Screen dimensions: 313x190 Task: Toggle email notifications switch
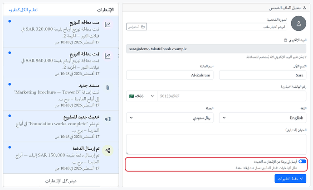[x=302, y=161]
